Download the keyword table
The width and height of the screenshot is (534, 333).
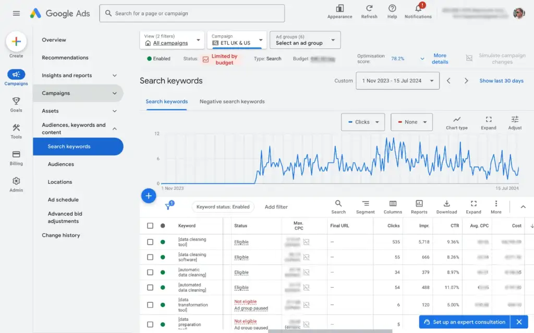click(446, 207)
